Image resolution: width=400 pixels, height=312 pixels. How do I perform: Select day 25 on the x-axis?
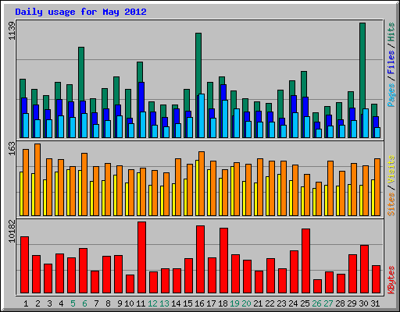305,303
